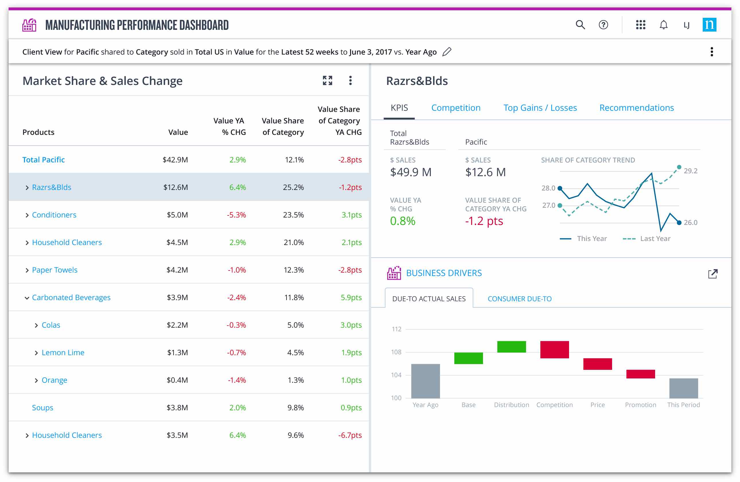The height and width of the screenshot is (482, 740).
Task: Expand Market Share panel to fullscreen
Action: click(327, 81)
